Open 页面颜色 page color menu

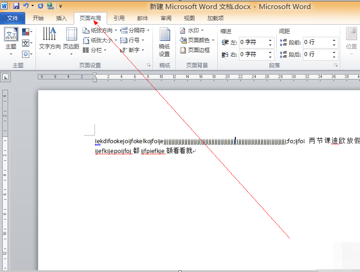tap(197, 40)
